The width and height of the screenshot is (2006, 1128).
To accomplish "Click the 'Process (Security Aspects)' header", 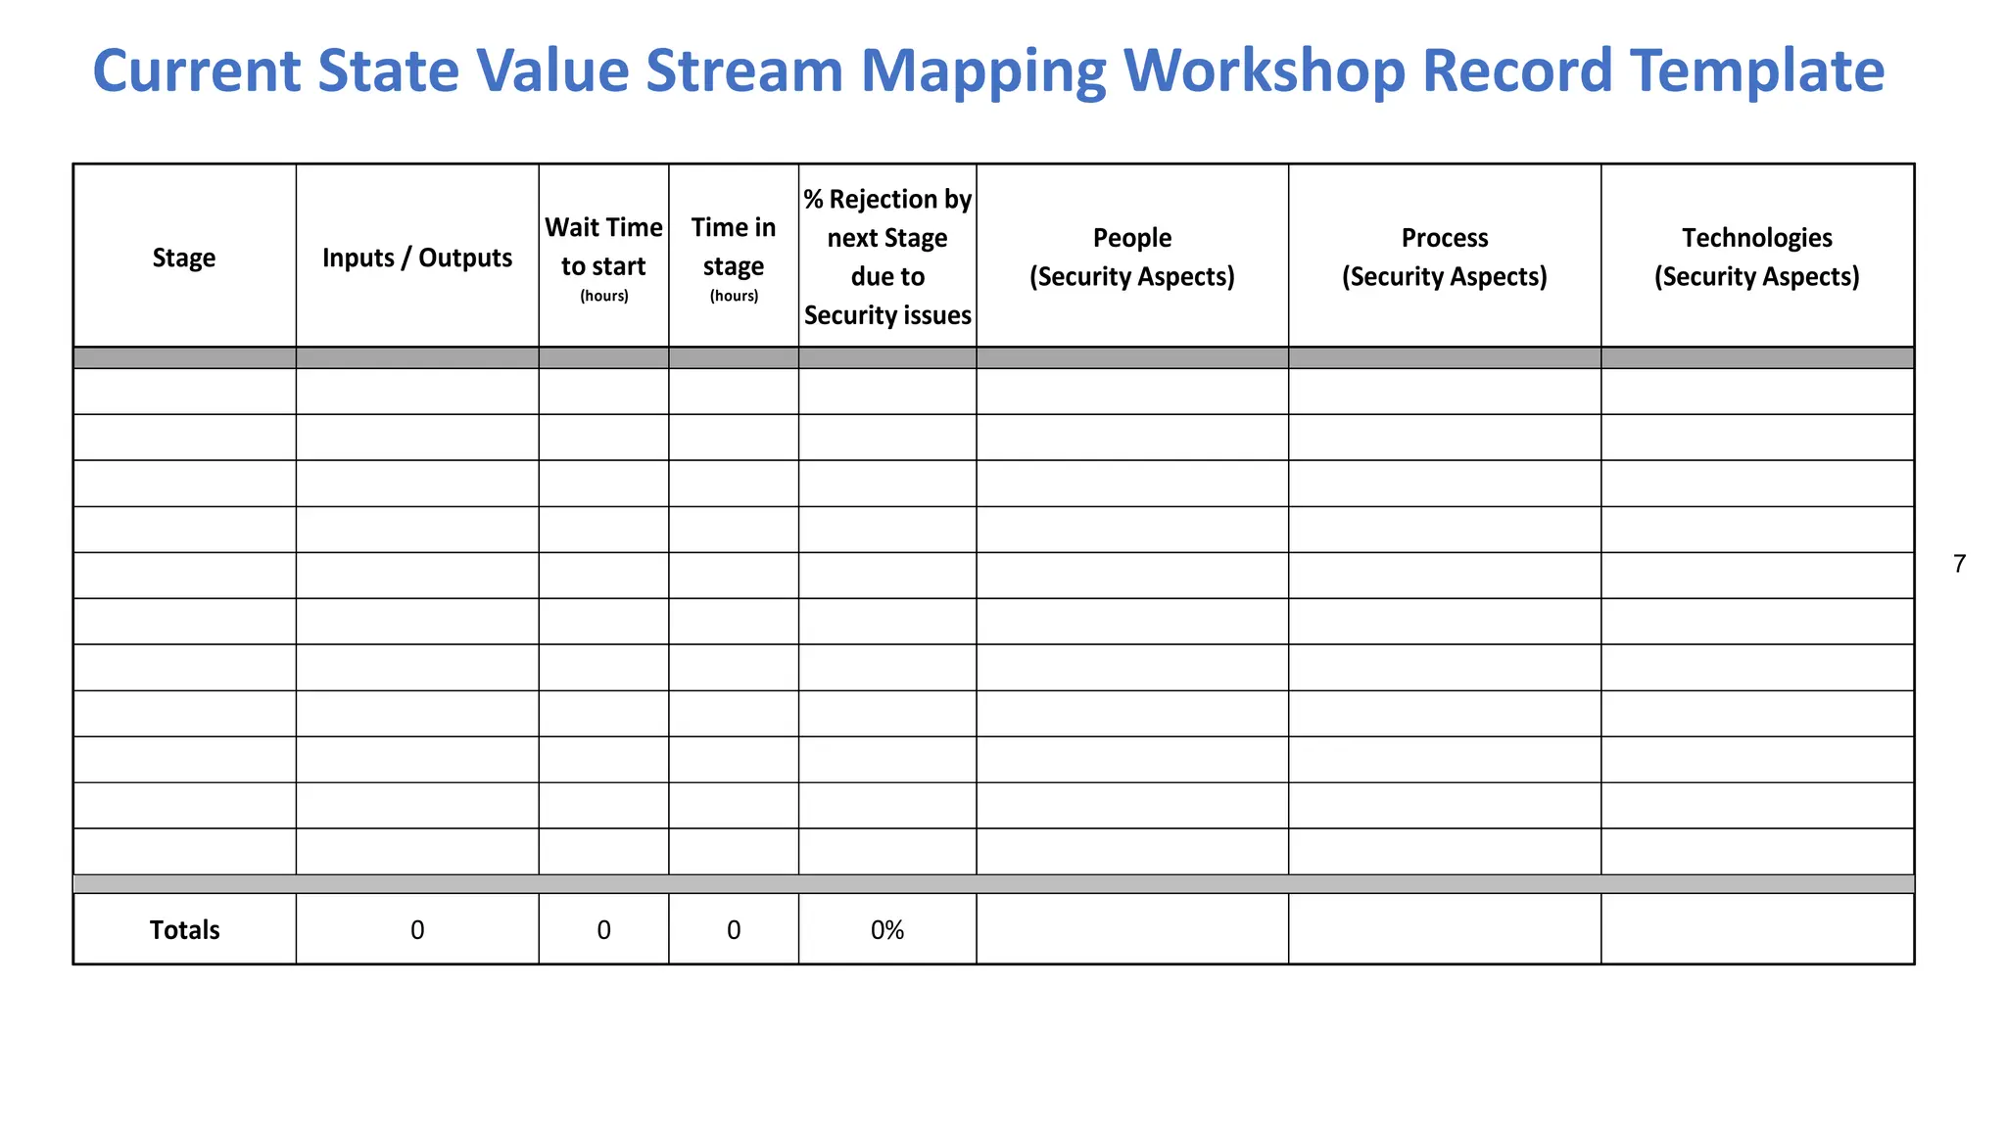I will click(1445, 257).
